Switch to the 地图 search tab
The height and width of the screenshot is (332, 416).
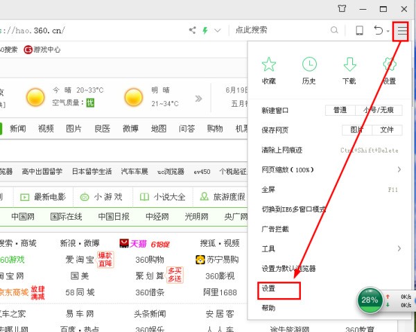pyautogui.click(x=159, y=129)
